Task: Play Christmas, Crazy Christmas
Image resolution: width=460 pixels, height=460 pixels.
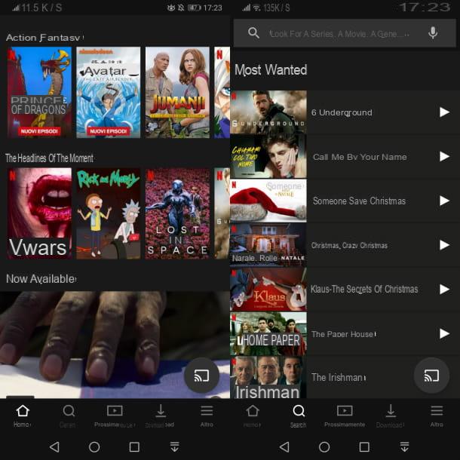Action: pos(444,245)
